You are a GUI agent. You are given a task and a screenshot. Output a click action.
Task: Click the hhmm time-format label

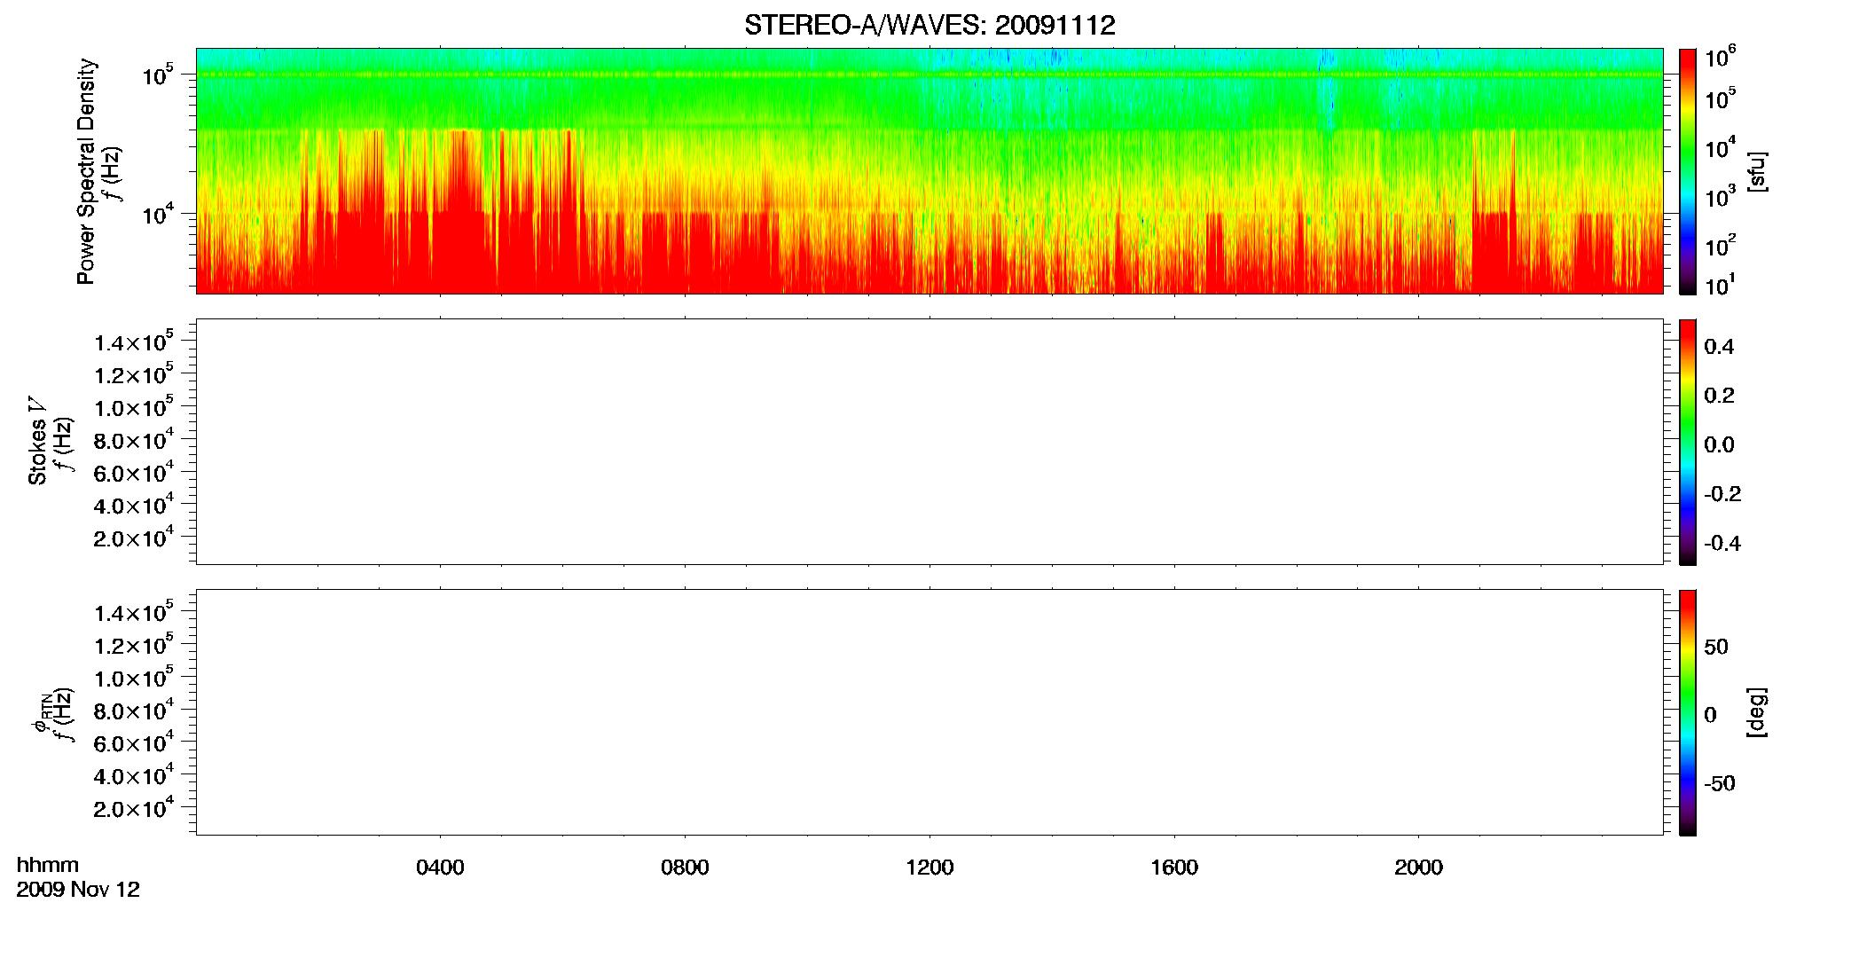point(48,865)
